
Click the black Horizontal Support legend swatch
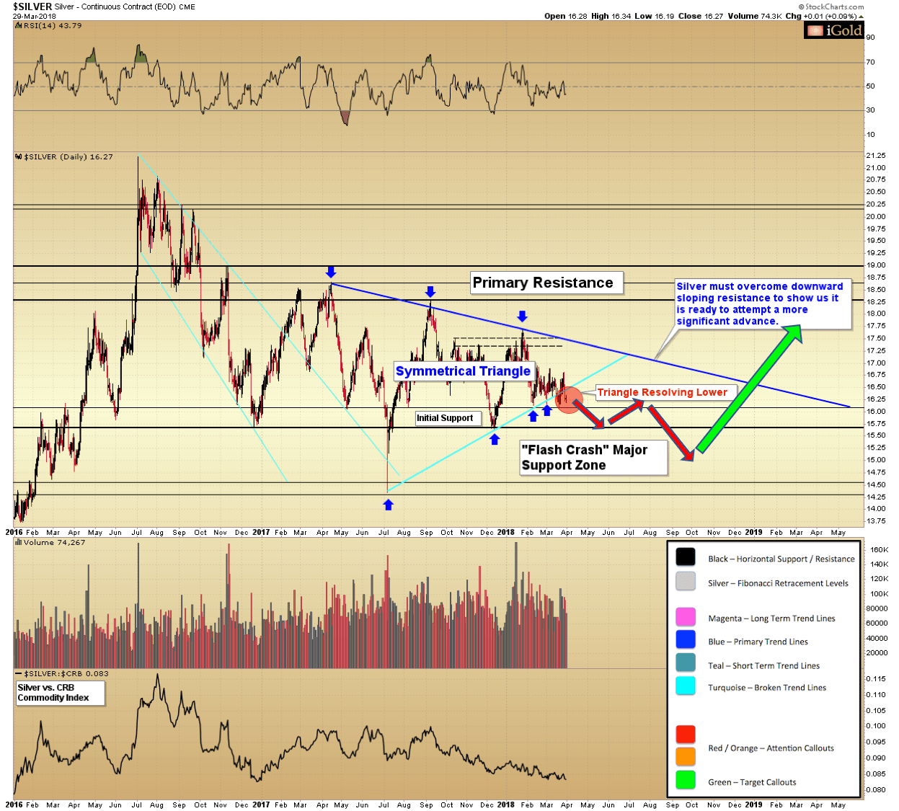[x=685, y=557]
